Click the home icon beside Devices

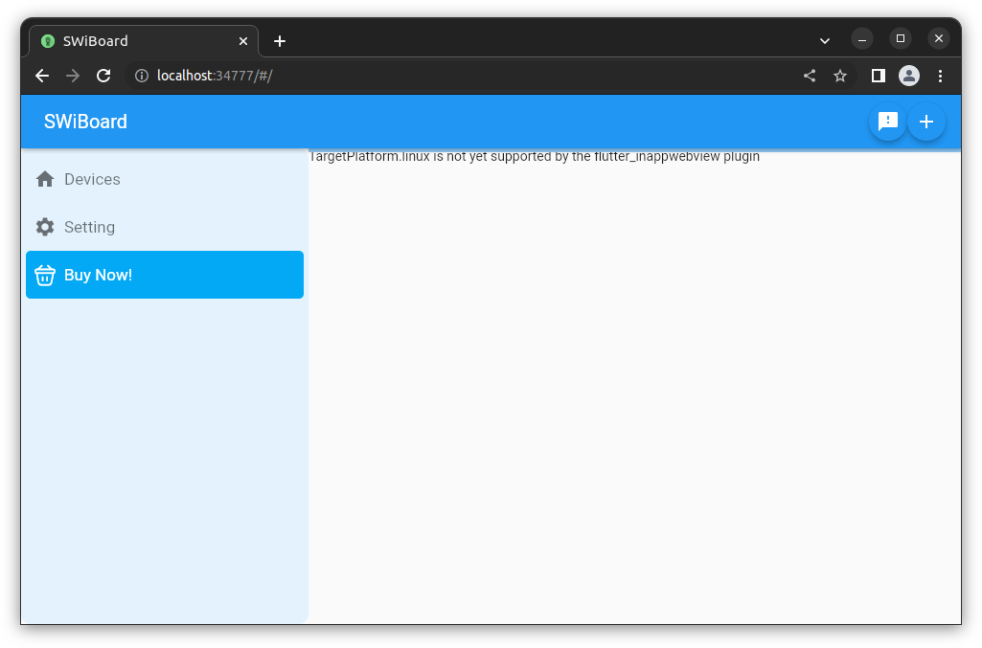[44, 179]
